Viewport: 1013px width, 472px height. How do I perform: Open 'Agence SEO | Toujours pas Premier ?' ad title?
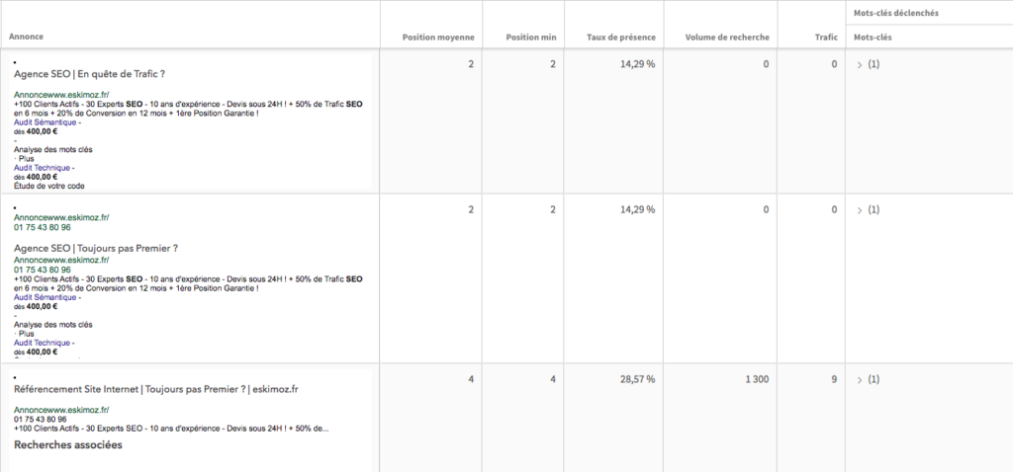pyautogui.click(x=96, y=248)
